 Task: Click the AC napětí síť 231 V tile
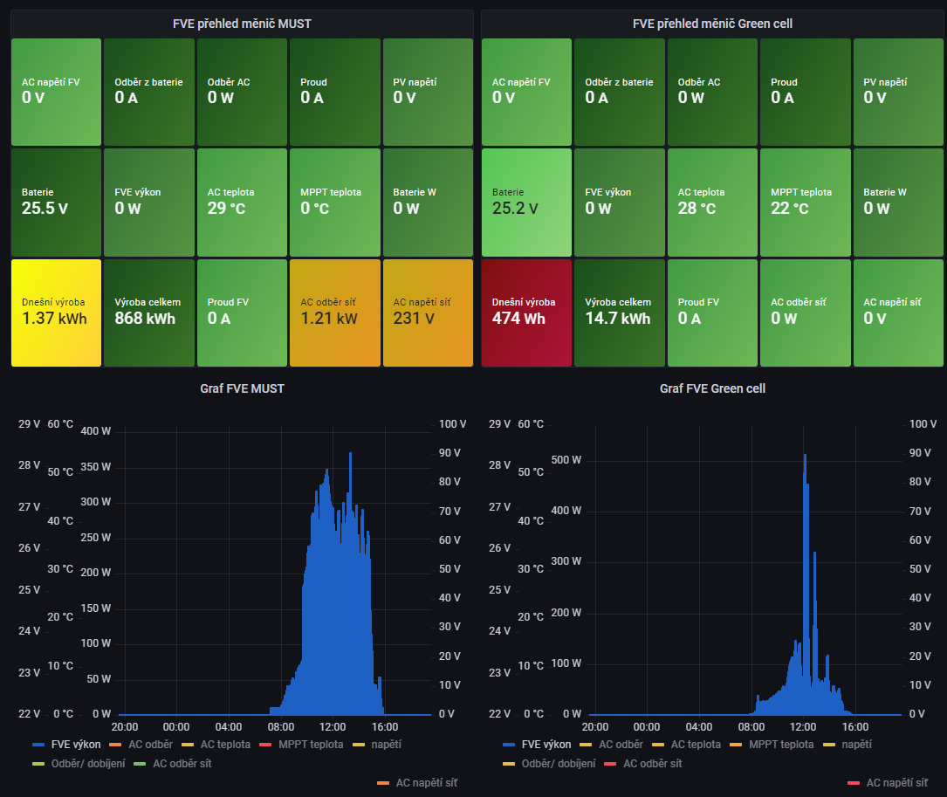428,313
